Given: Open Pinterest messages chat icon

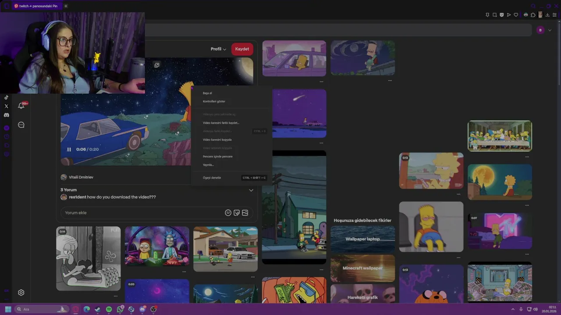Looking at the screenshot, I should [x=21, y=125].
